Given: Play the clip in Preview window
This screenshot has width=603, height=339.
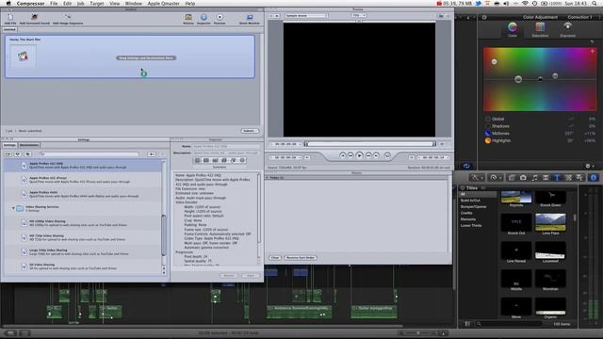Looking at the screenshot, I should pos(359,155).
